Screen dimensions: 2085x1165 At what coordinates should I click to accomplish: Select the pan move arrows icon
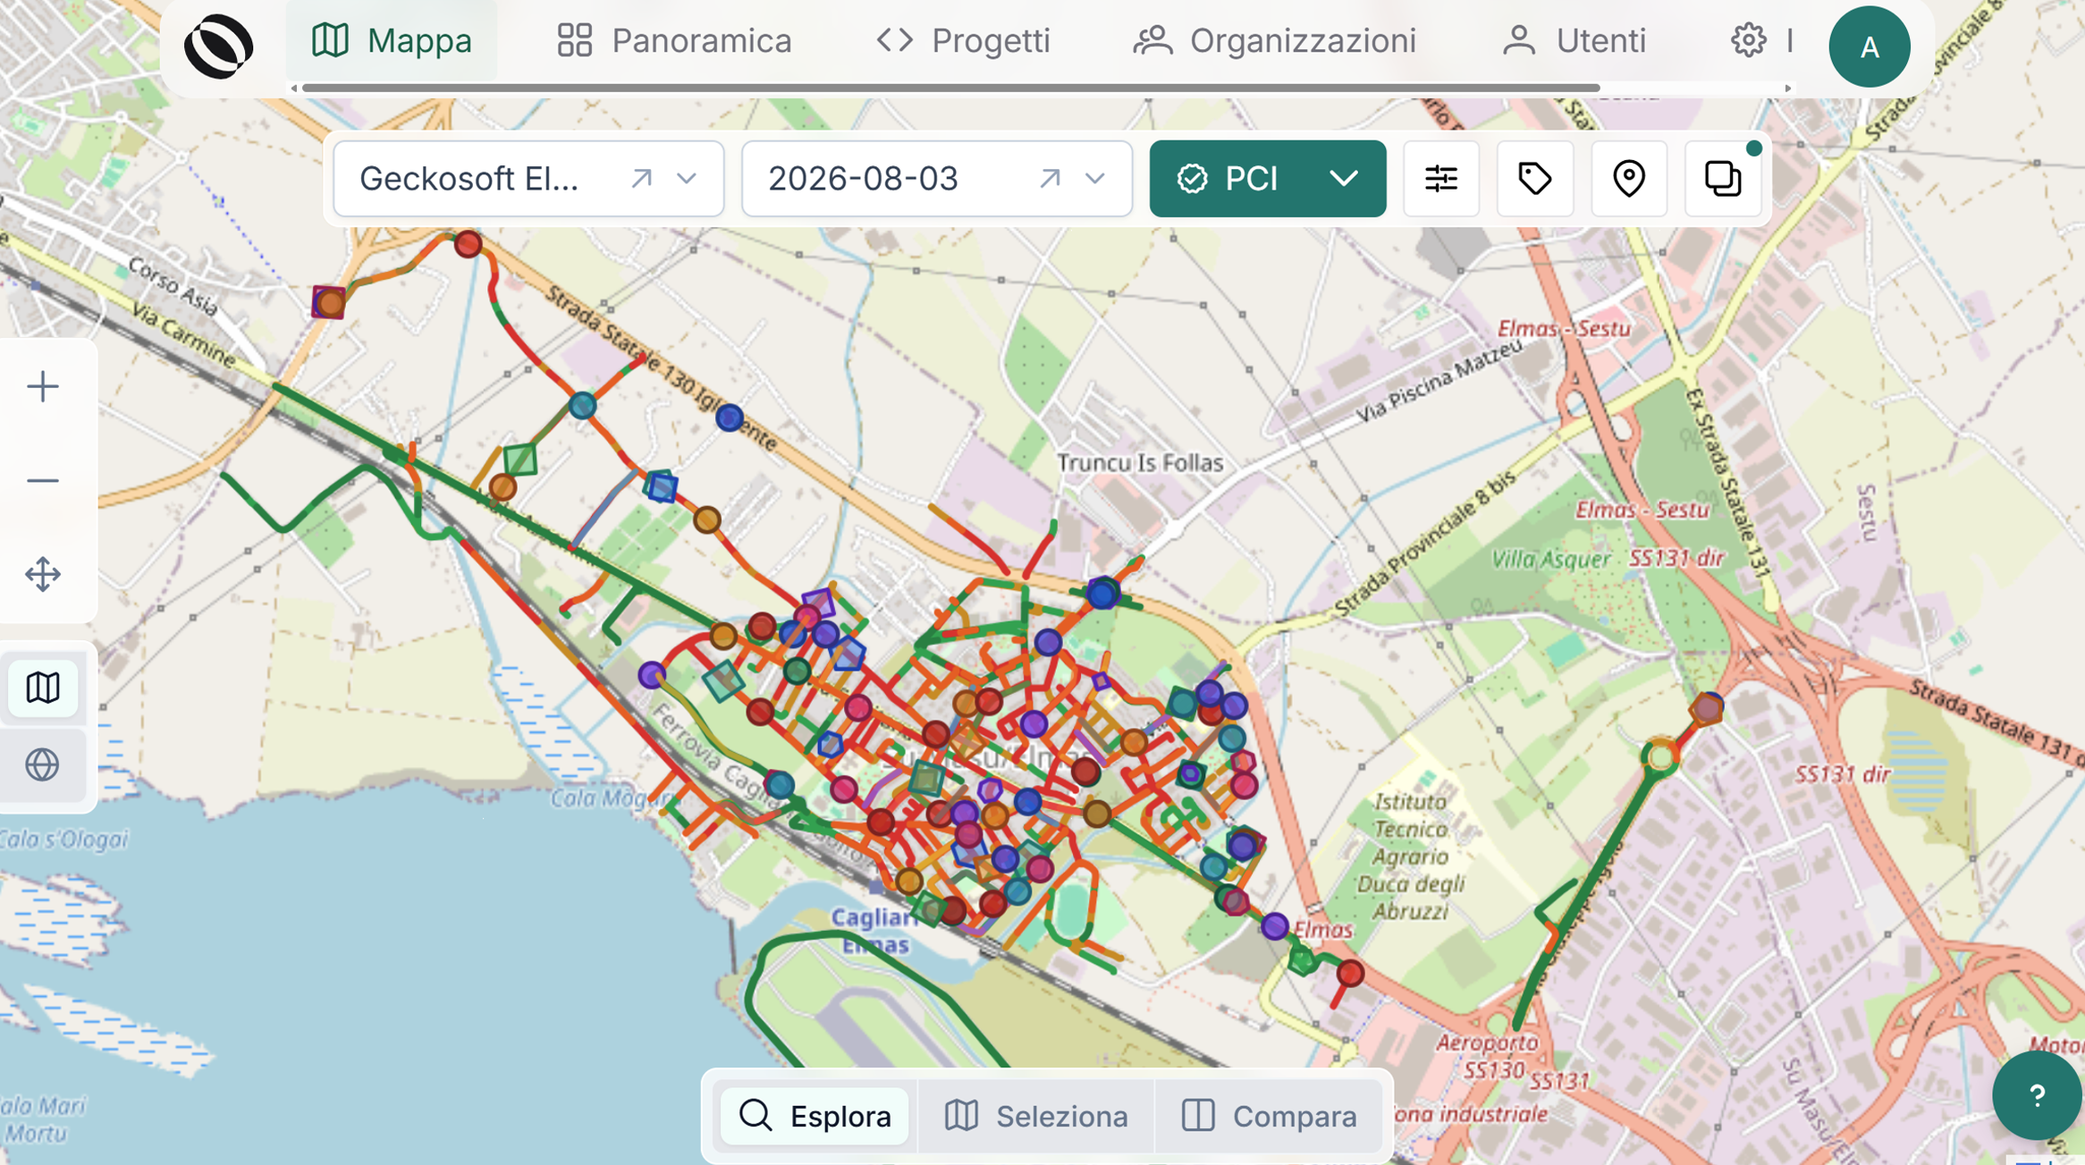point(42,575)
